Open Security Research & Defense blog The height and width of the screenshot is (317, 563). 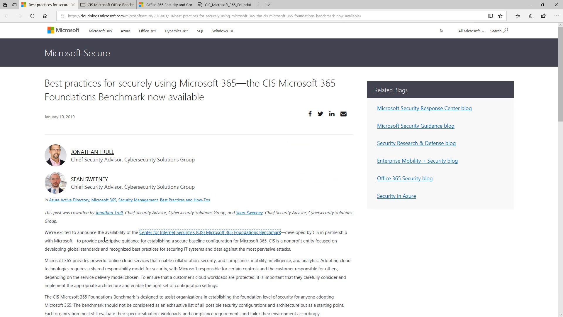point(416,143)
